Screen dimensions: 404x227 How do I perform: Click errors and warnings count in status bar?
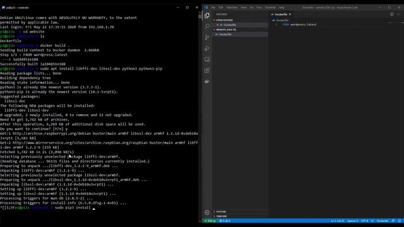225,221
